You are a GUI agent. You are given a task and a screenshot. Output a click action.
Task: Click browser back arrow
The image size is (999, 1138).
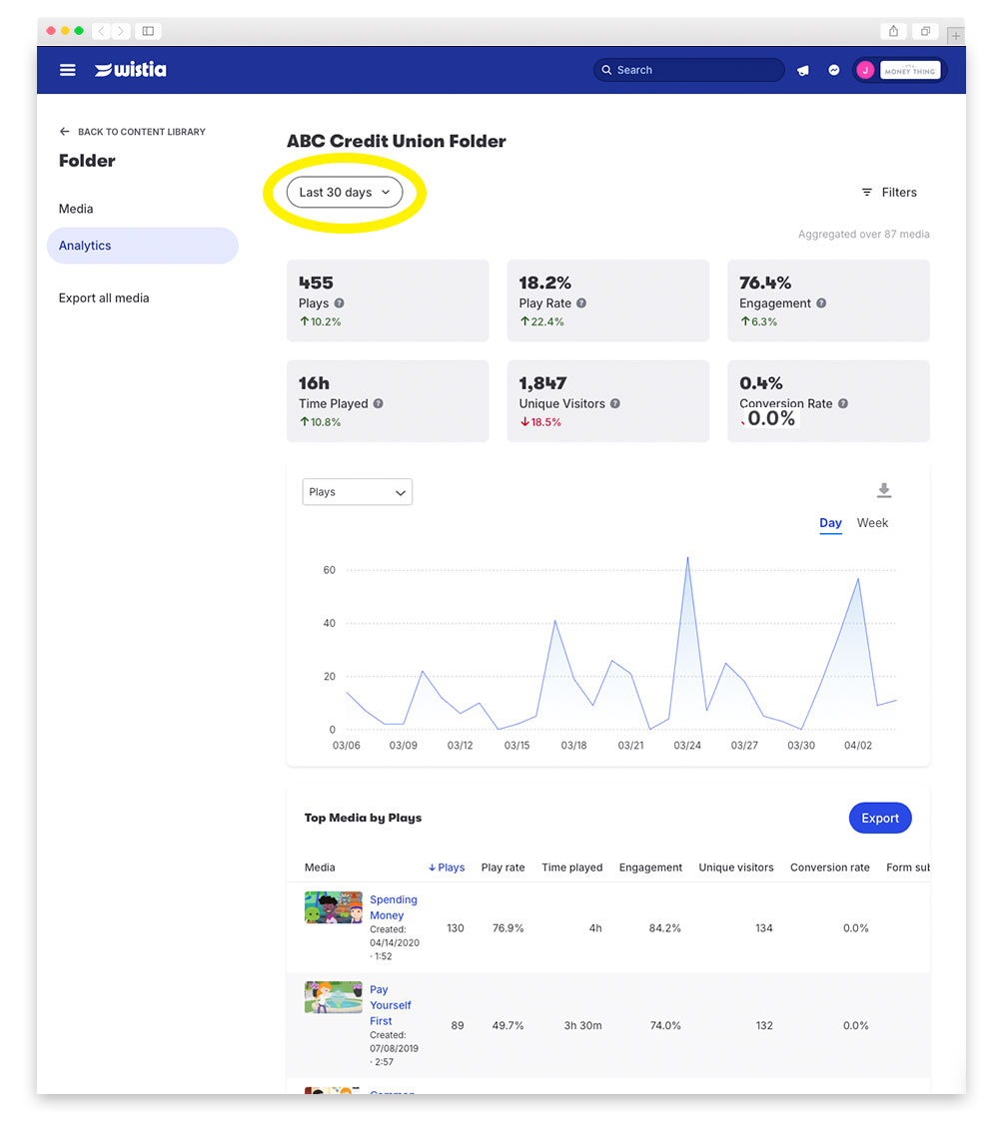(102, 31)
